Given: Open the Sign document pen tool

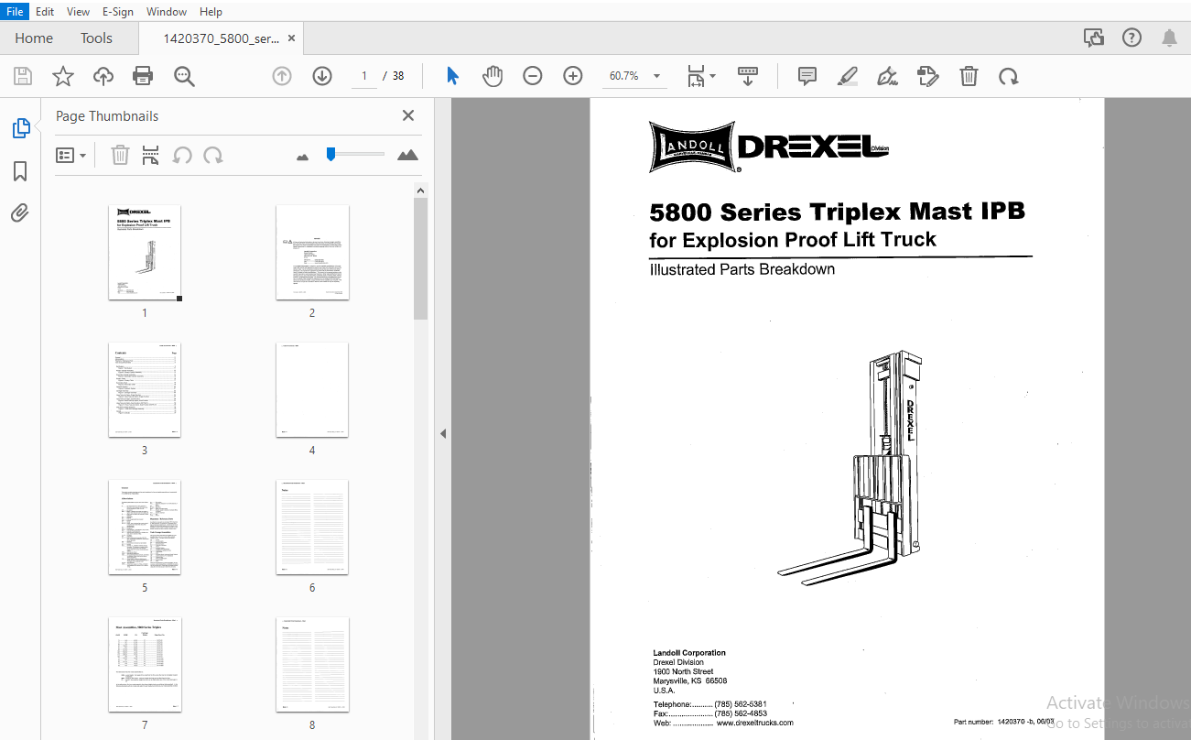Looking at the screenshot, I should (887, 76).
